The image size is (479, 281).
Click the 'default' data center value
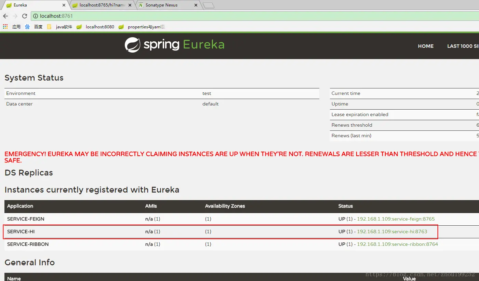[210, 104]
